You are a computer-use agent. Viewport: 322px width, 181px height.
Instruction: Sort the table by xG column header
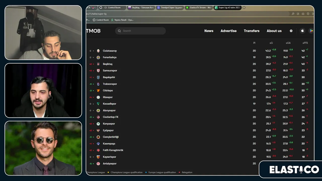(271, 43)
